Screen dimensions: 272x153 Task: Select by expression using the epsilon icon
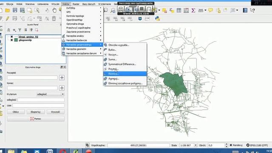click(x=172, y=10)
